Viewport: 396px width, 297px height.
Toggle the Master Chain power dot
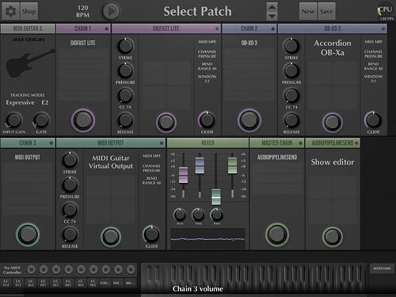300,143
